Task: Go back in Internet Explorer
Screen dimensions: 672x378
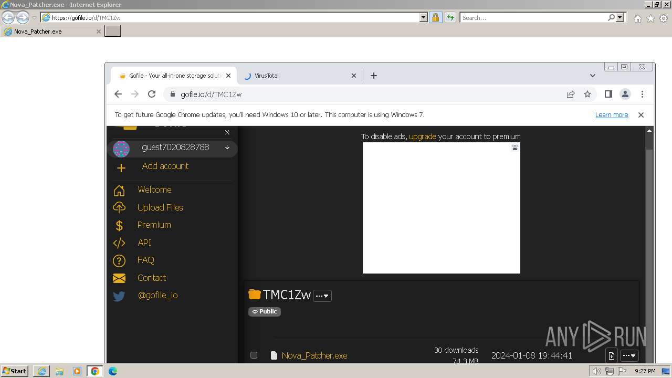Action: coord(8,17)
